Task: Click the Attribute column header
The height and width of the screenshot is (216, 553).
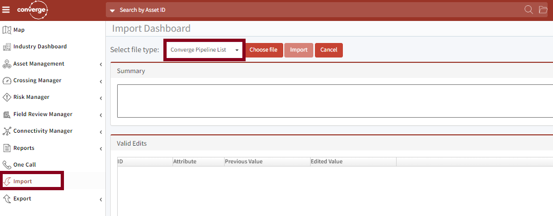Action: coord(198,162)
